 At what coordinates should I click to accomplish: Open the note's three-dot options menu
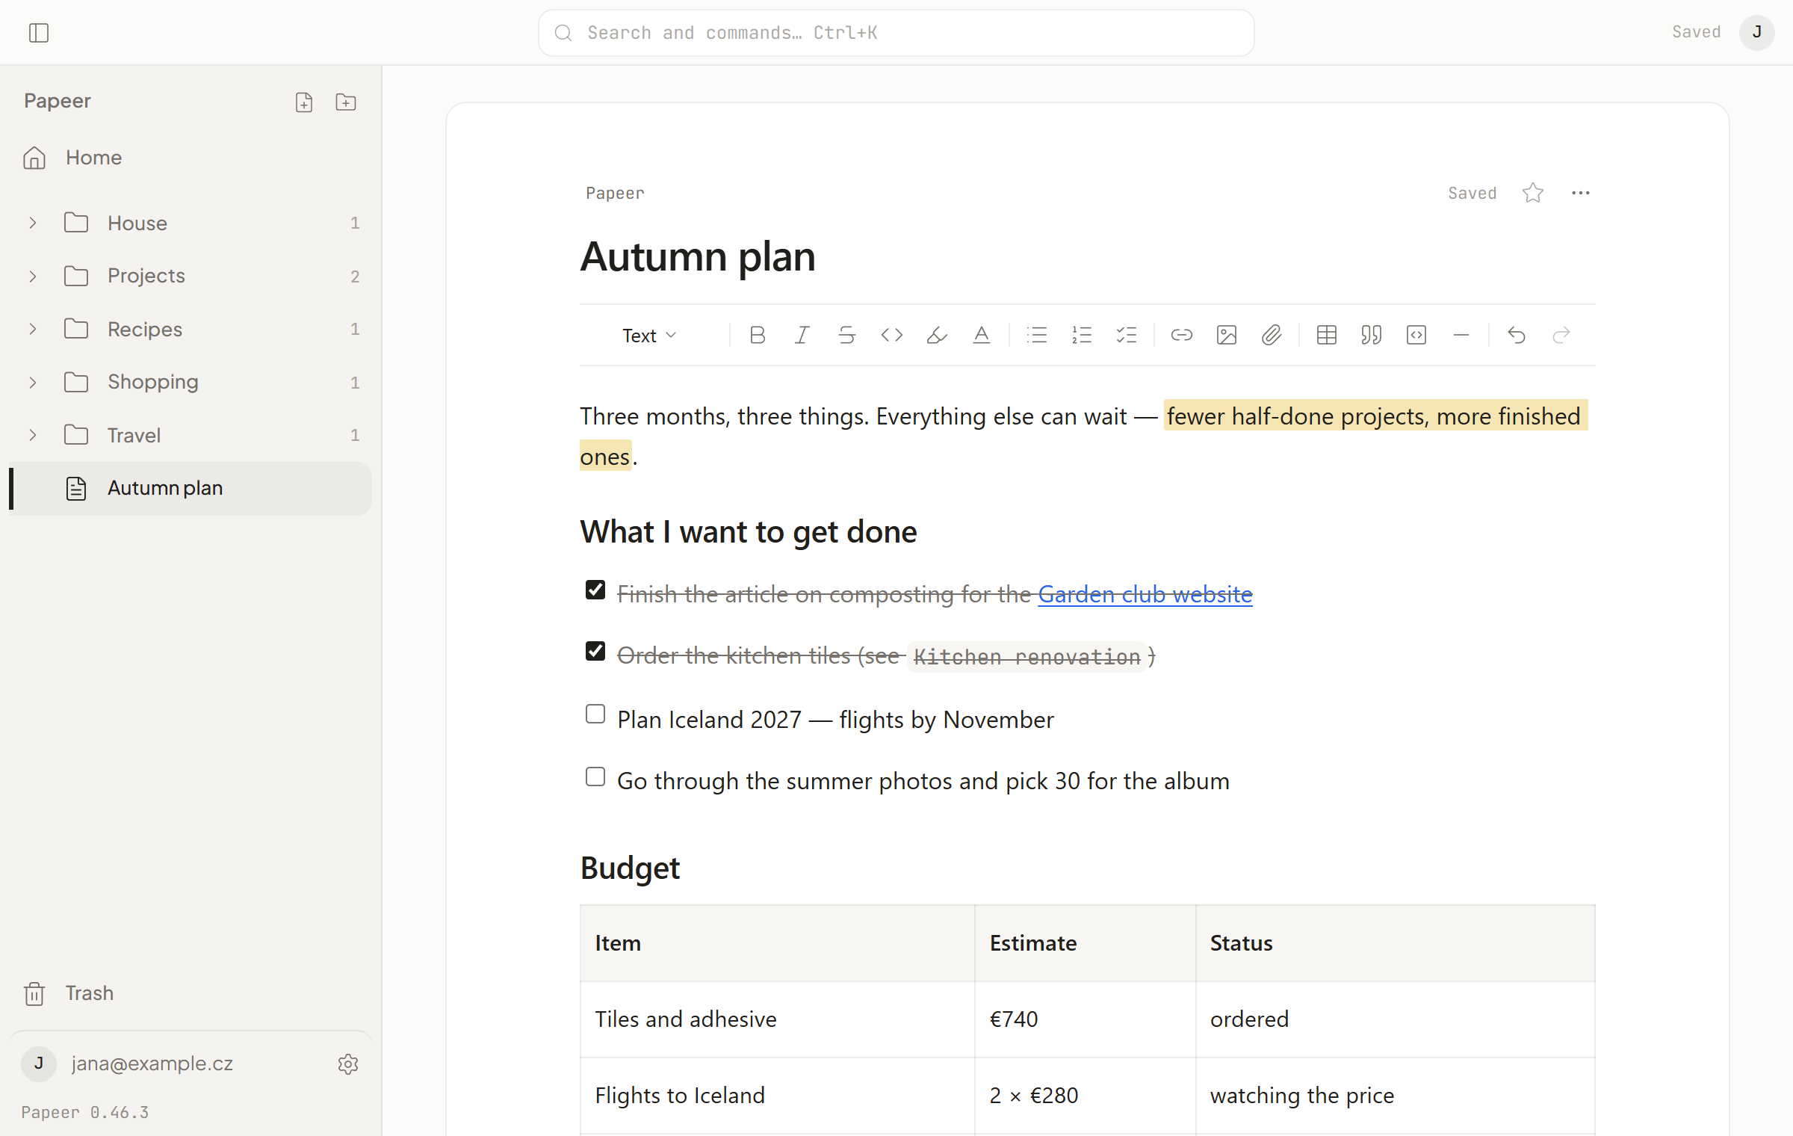pos(1581,193)
